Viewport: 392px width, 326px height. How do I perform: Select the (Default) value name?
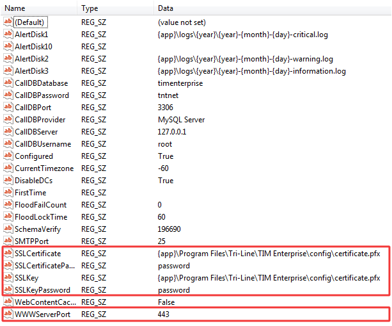[x=29, y=22]
